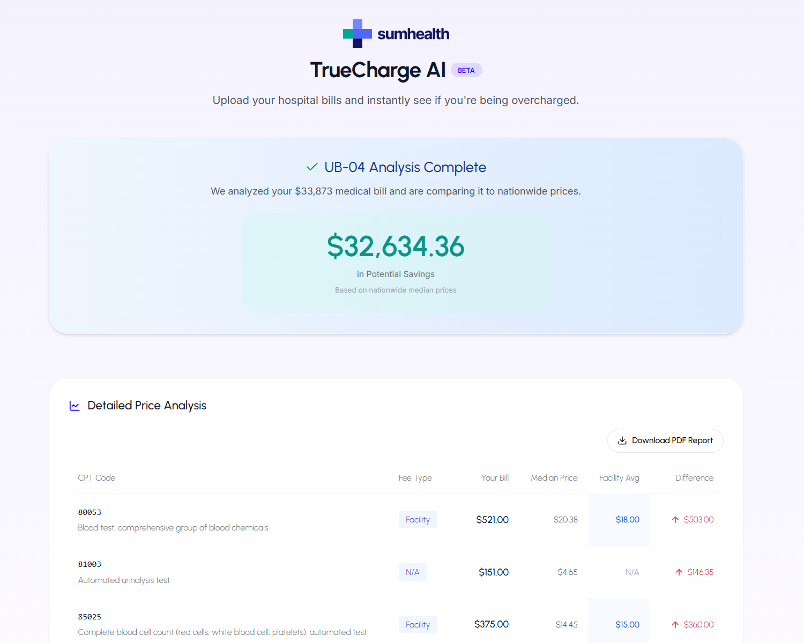Click the Your Bill column header
This screenshot has width=804, height=643.
pyautogui.click(x=495, y=478)
